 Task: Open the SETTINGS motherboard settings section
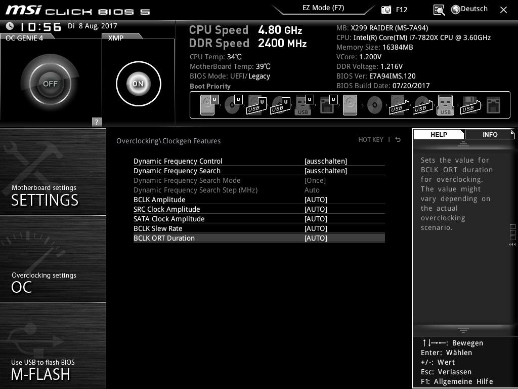[53, 171]
